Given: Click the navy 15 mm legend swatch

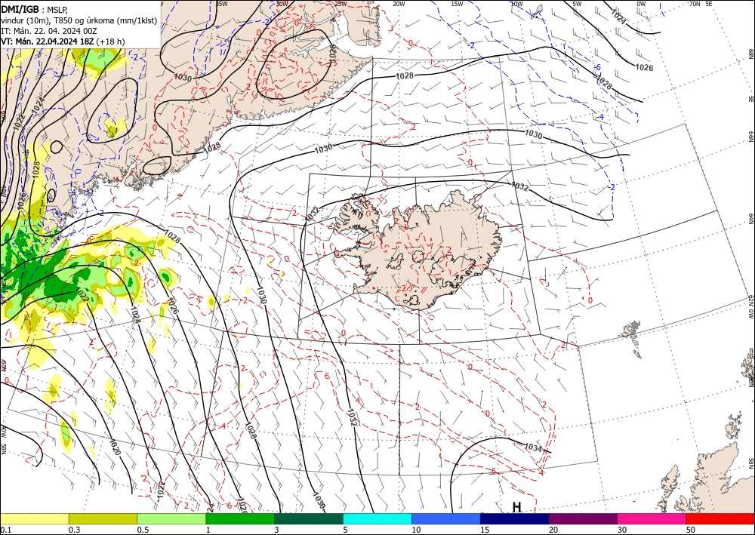Looking at the screenshot, I should click(515, 518).
